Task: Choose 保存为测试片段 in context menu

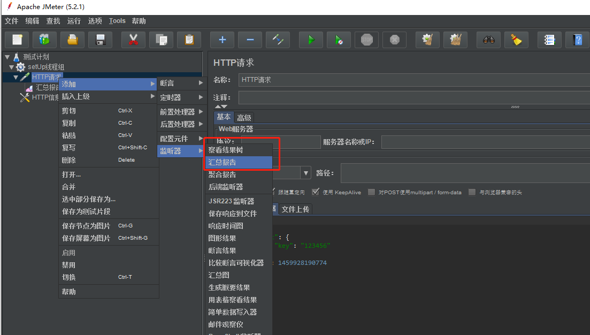Action: 109,211
